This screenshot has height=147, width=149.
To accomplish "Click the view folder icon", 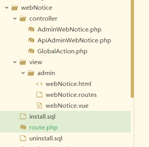I will click(23, 62).
